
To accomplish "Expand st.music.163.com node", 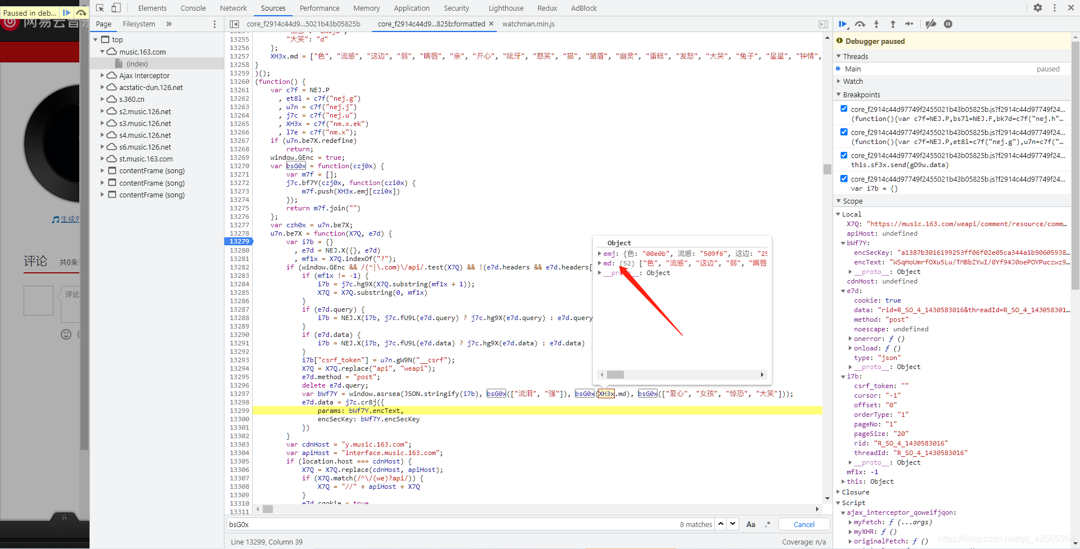I will click(x=102, y=159).
